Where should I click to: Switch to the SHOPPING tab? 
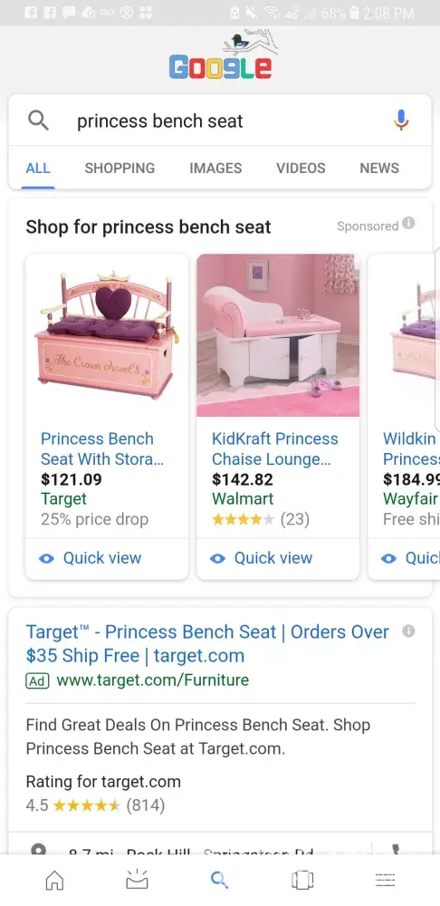[x=120, y=169]
